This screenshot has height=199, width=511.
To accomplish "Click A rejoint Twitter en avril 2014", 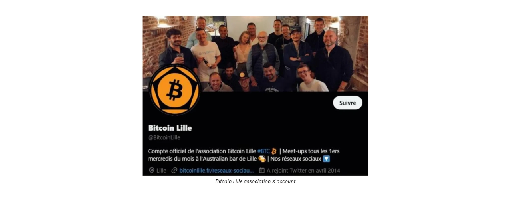I will pos(303,170).
